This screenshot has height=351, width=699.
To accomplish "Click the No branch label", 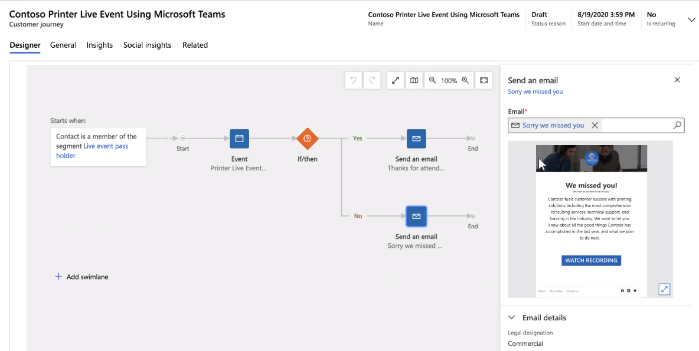I will point(358,216).
